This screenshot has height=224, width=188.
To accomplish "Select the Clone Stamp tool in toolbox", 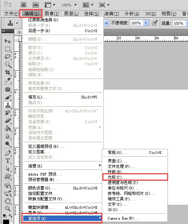I will 8,105.
